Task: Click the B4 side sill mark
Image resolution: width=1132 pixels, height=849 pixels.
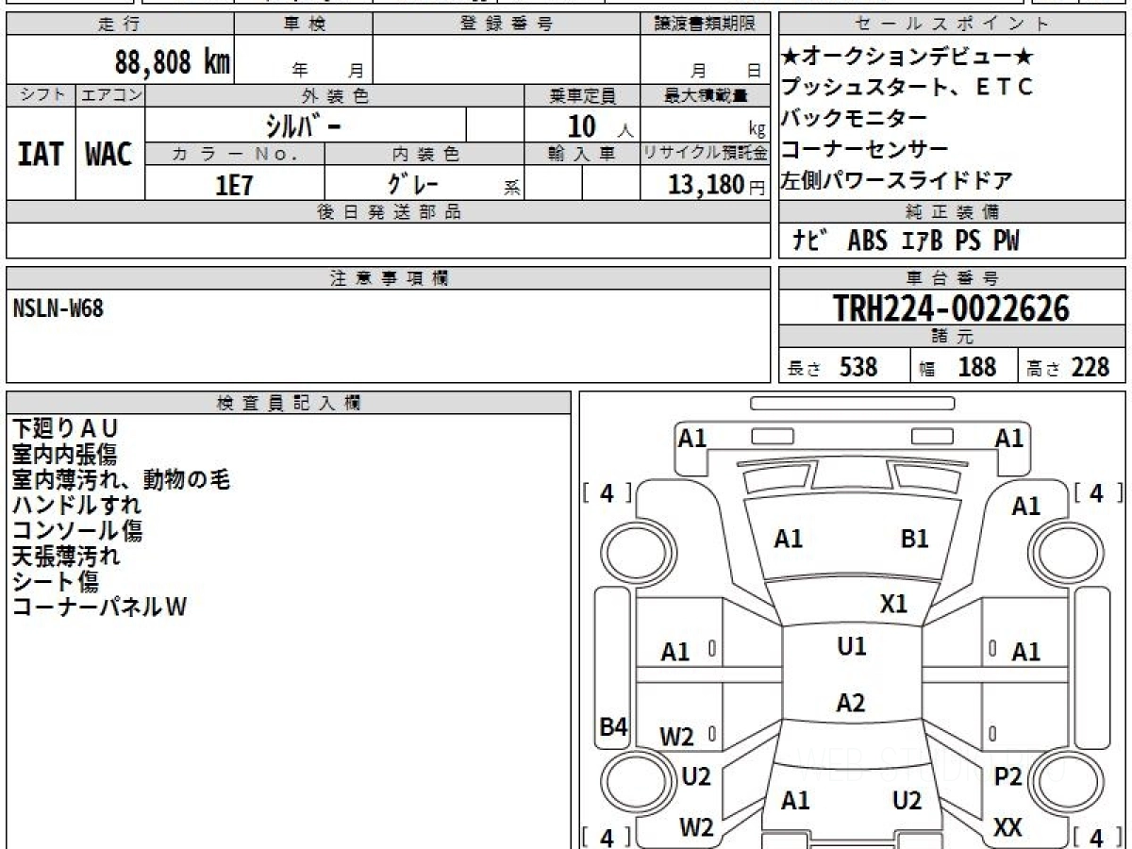Action: pyautogui.click(x=614, y=726)
